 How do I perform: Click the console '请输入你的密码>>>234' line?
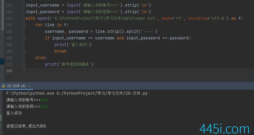[27, 106]
